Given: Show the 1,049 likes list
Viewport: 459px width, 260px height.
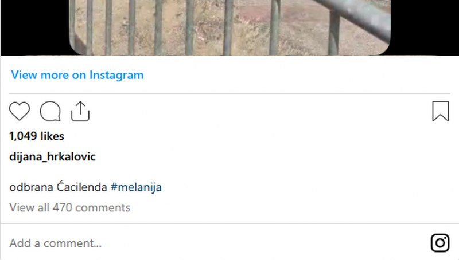Looking at the screenshot, I should (x=37, y=136).
